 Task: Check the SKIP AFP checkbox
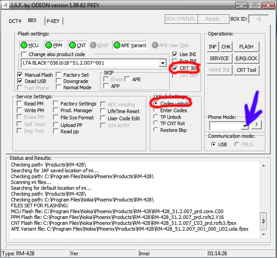[x=106, y=86]
